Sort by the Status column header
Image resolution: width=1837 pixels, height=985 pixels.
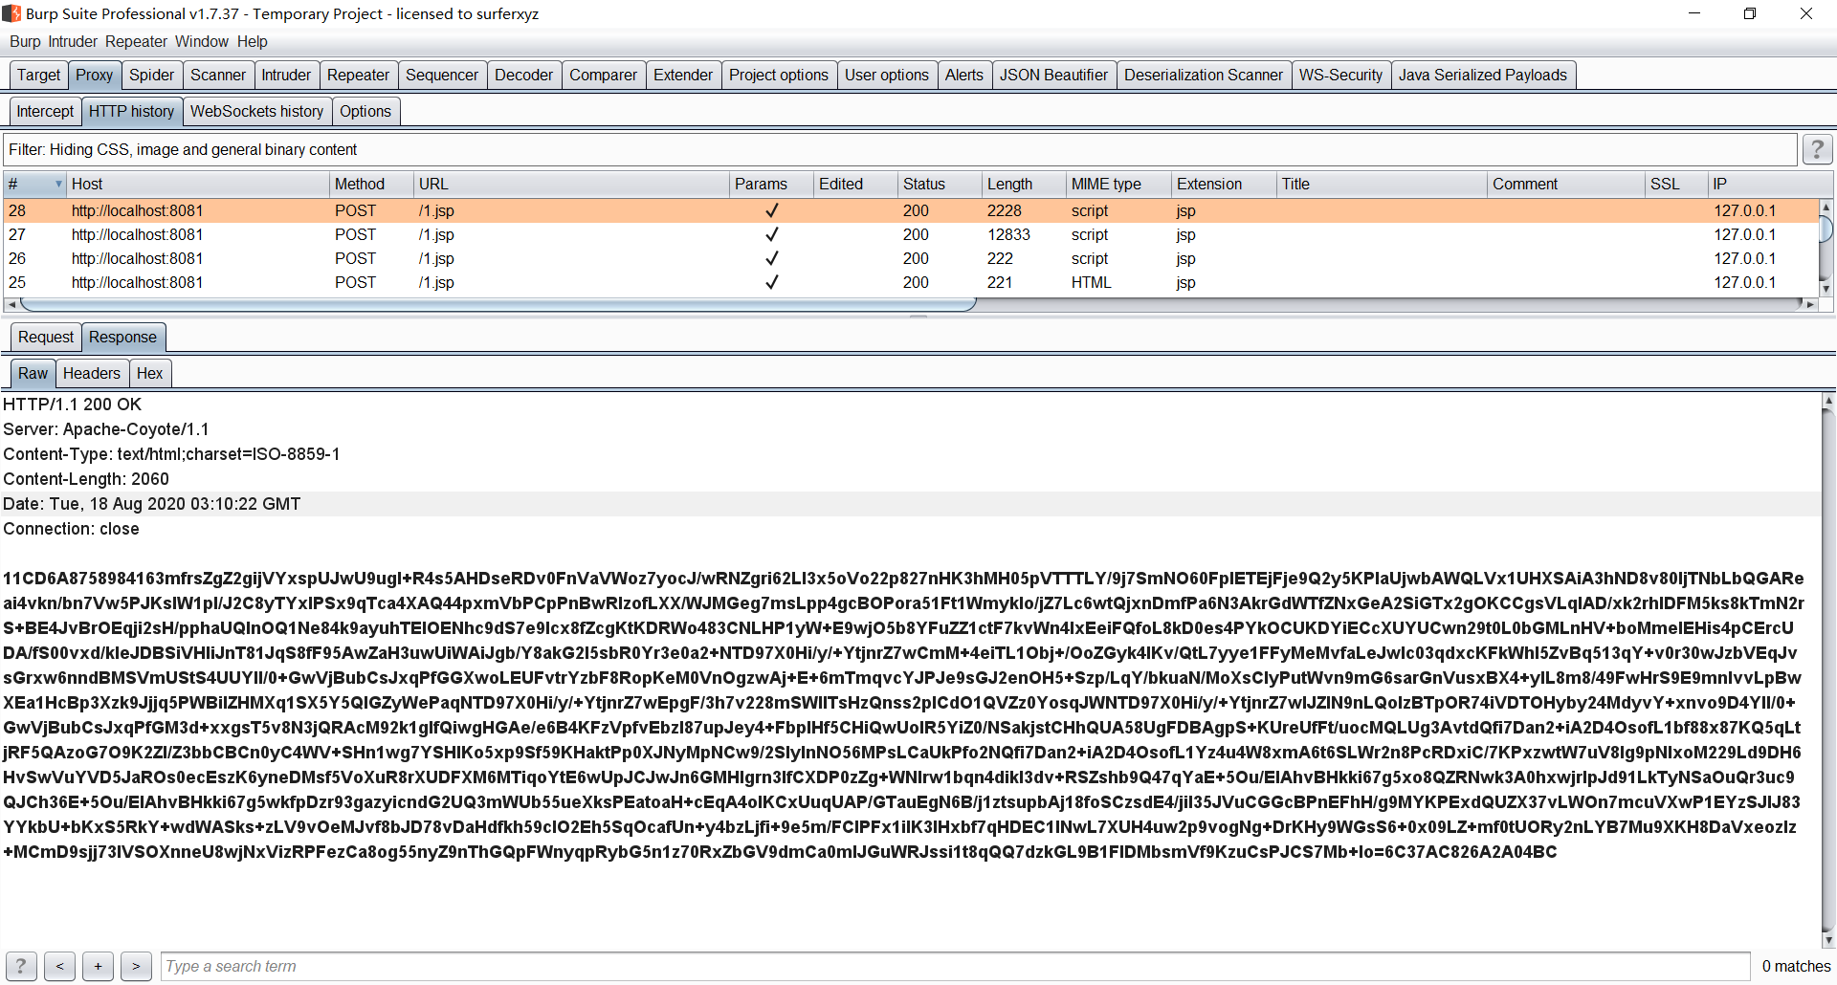point(941,184)
